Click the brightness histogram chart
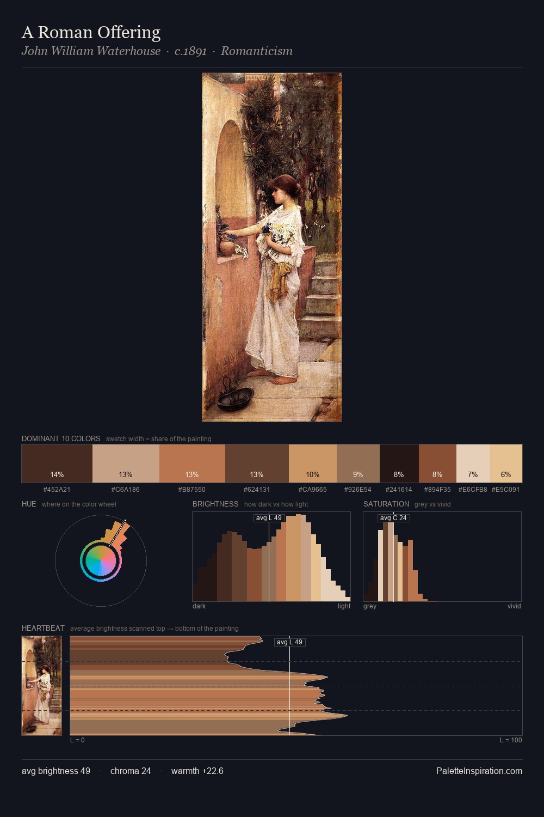 (x=271, y=557)
